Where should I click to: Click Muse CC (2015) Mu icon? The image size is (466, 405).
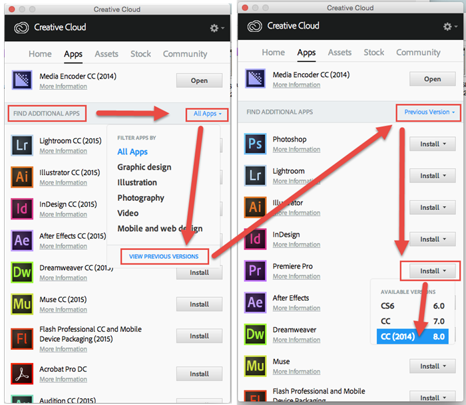[22, 304]
